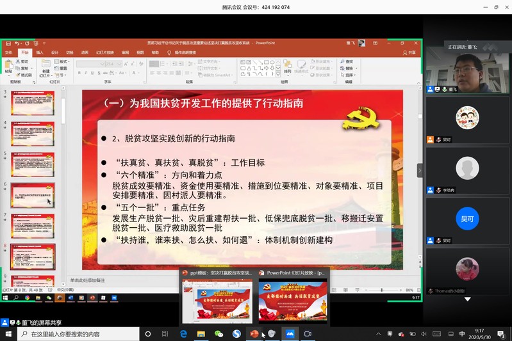
Task: Click the Replace (替换) button
Action: 349,68
